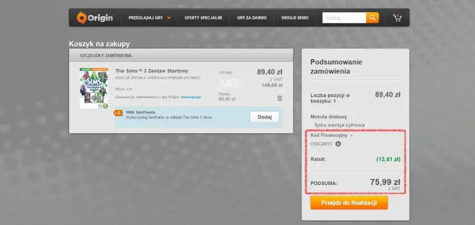Screen dimensions: 475x225
Task: Click the Tylko wersja cyfrowa text
Action: coord(339,125)
